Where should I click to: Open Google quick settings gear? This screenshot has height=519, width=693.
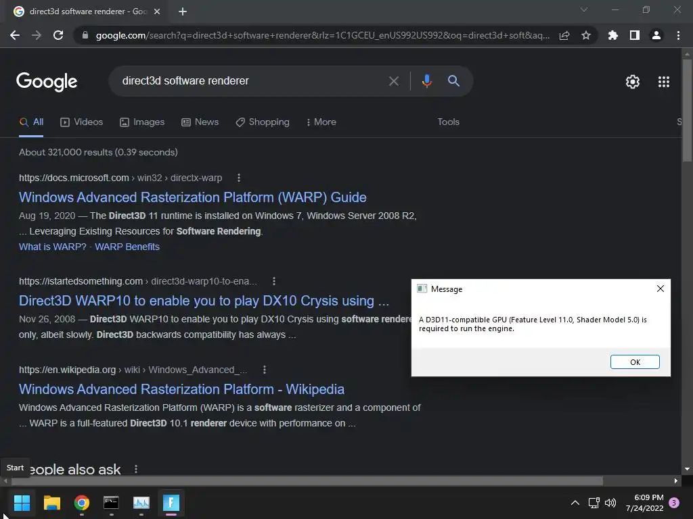633,82
